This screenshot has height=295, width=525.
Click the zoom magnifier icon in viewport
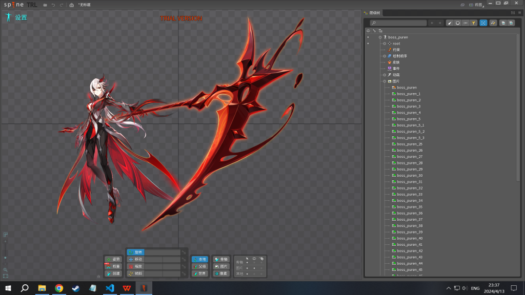coord(5,269)
